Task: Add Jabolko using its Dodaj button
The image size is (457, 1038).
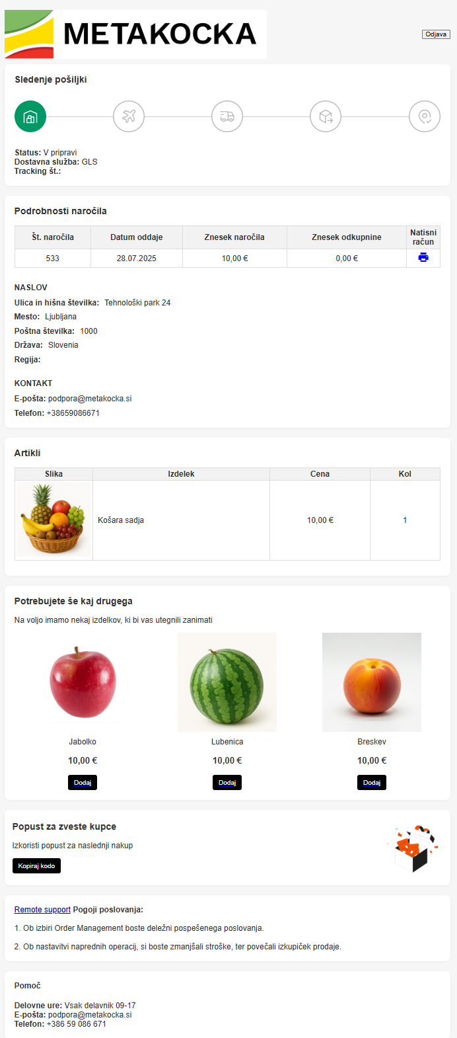Action: point(83,783)
